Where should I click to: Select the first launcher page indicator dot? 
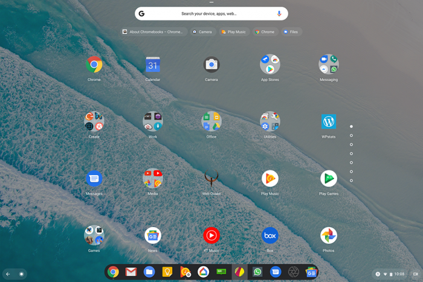[x=351, y=126]
